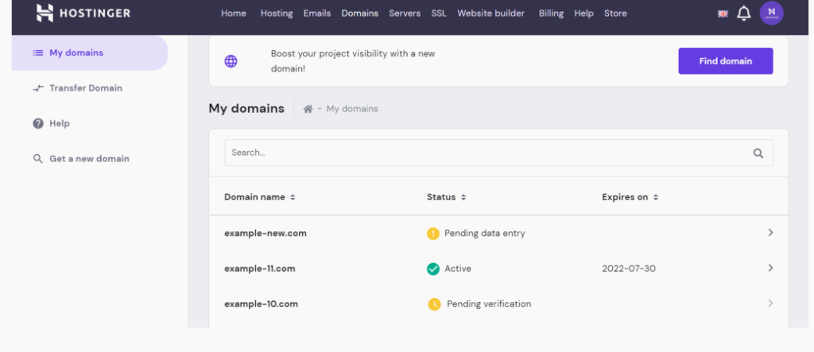Click the Find domain button
The height and width of the screenshot is (352, 814).
coord(725,61)
